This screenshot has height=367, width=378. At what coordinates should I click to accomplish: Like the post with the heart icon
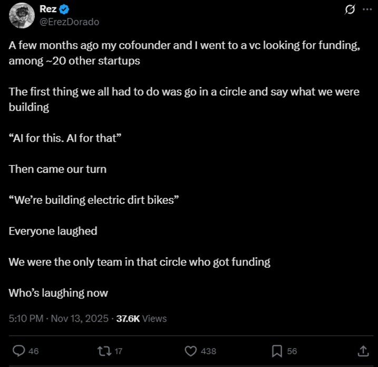coord(191,351)
